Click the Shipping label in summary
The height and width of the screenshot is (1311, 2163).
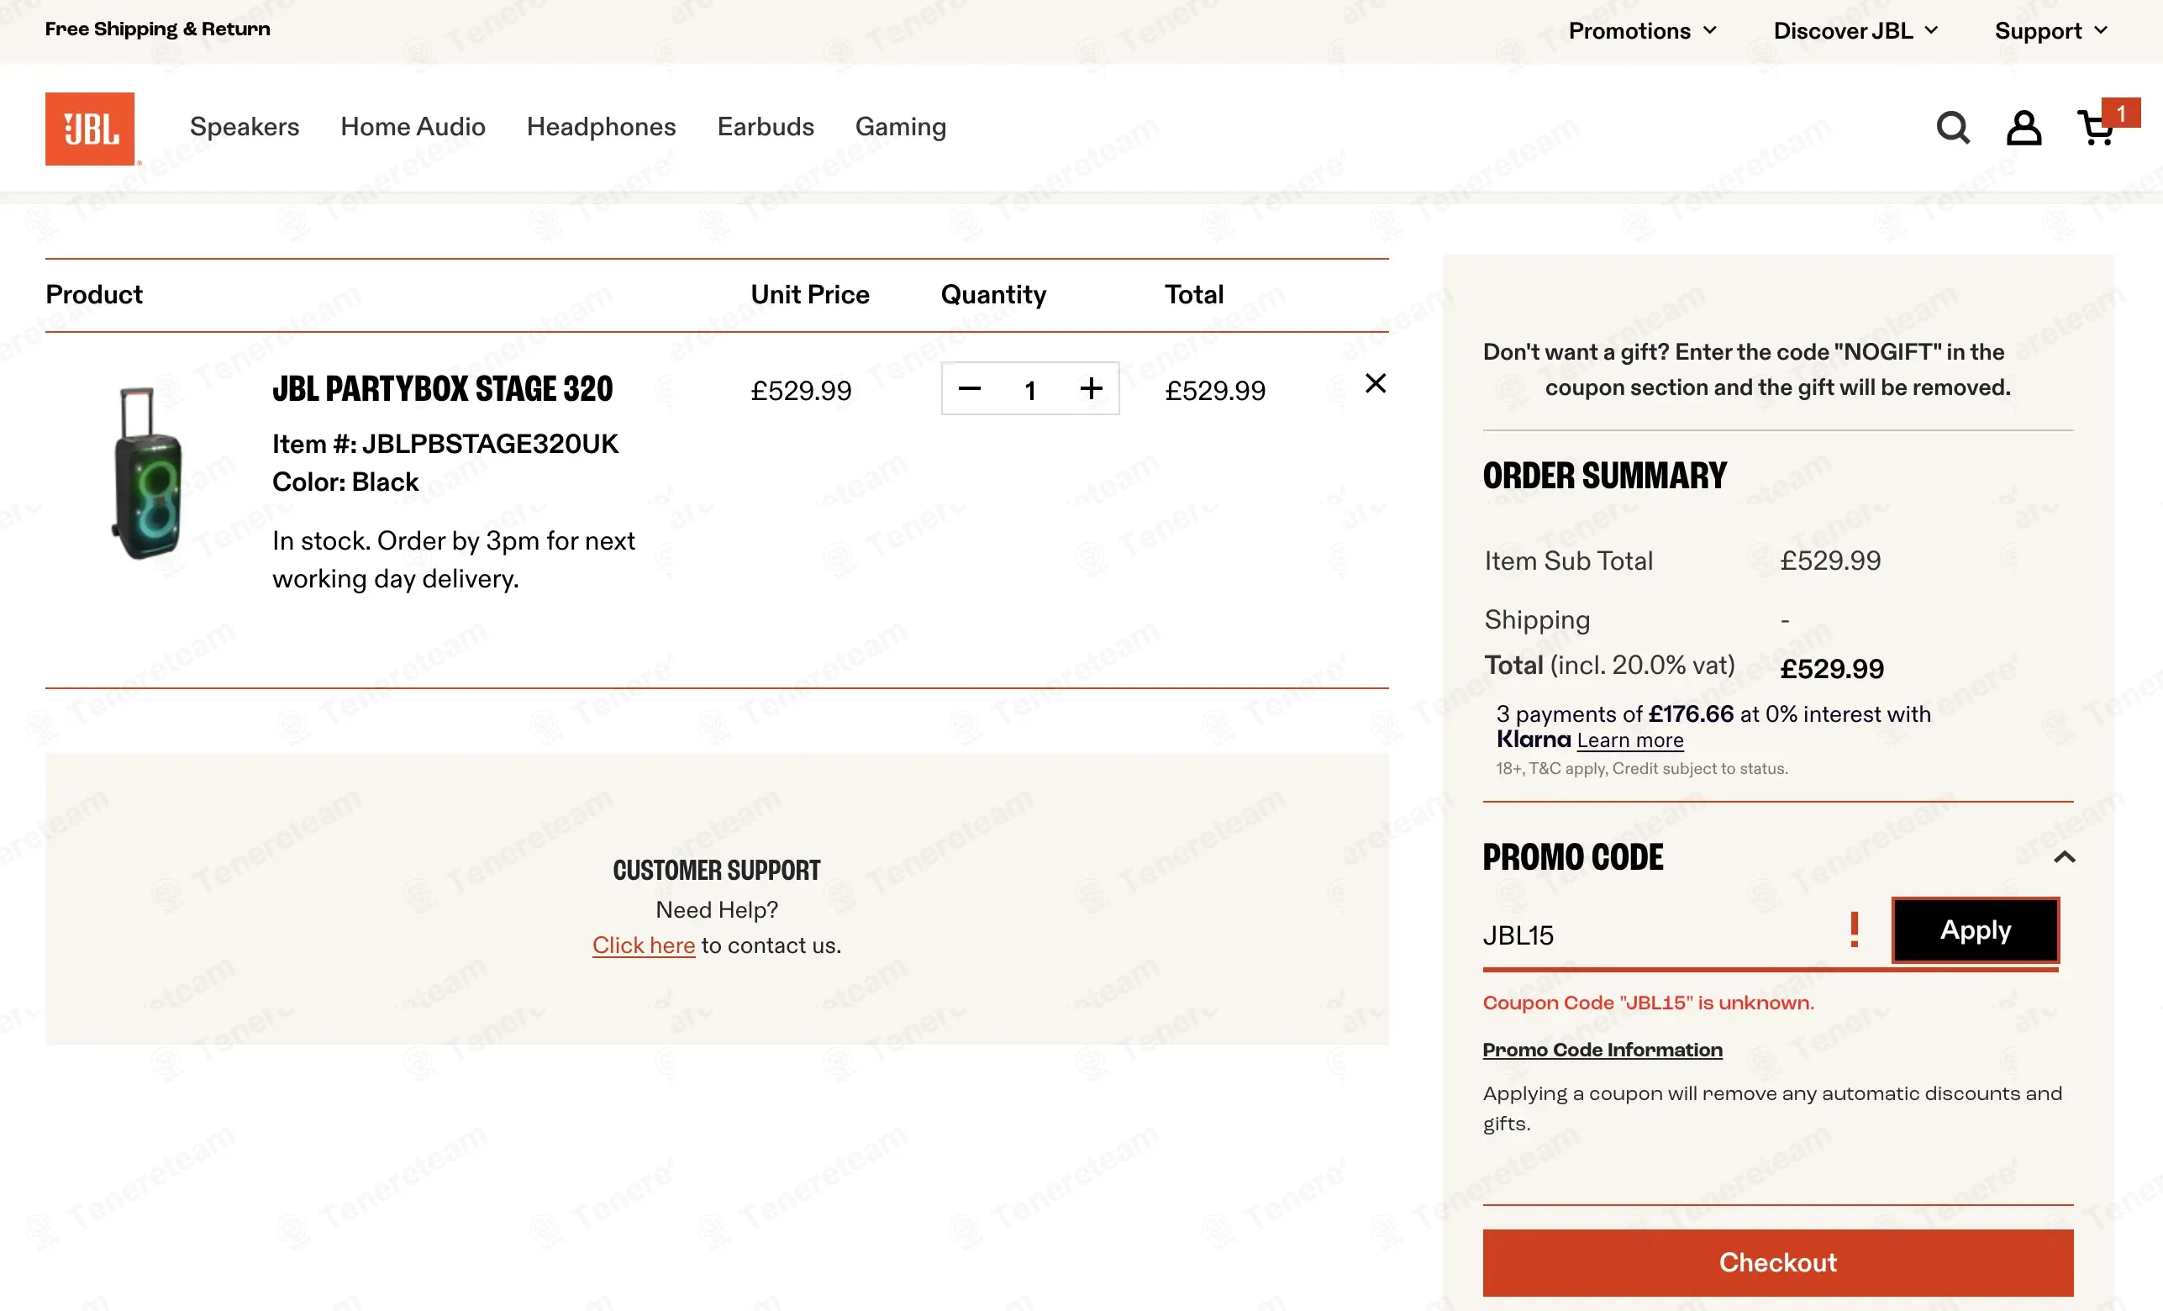point(1537,620)
